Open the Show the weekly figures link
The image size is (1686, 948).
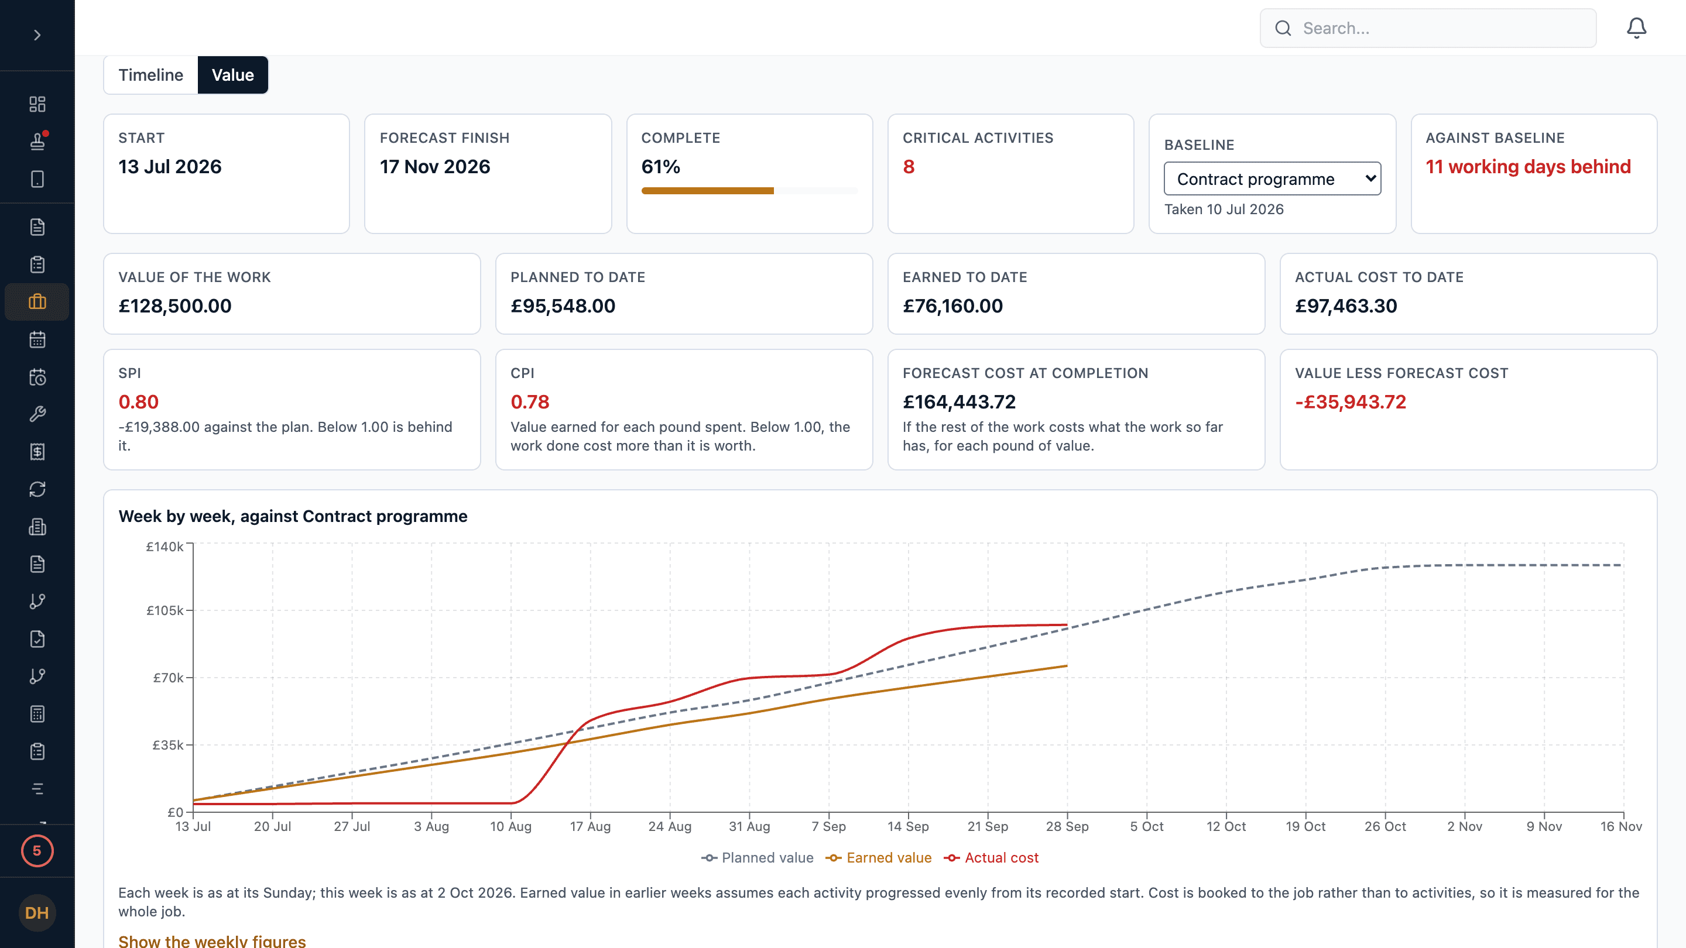pyautogui.click(x=212, y=941)
